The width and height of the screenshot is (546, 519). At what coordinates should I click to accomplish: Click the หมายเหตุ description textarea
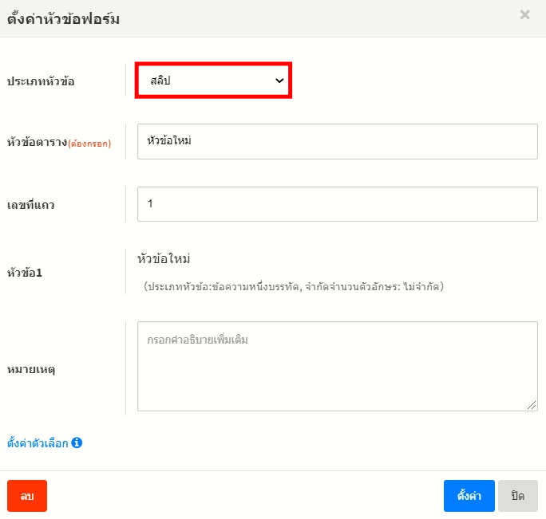point(337,366)
